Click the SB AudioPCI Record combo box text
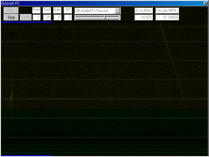This screenshot has height=157, width=209. coord(92,11)
